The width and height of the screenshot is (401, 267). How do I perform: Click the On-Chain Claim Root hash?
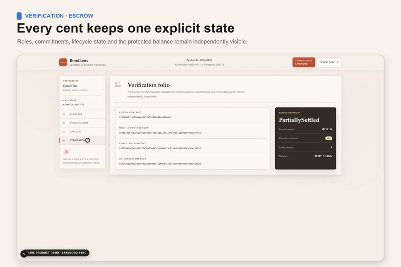click(160, 164)
